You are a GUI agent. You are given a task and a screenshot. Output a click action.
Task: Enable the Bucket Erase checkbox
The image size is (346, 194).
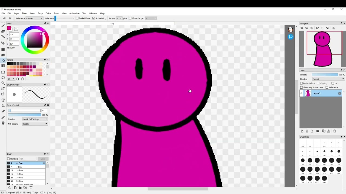[x=77, y=18]
